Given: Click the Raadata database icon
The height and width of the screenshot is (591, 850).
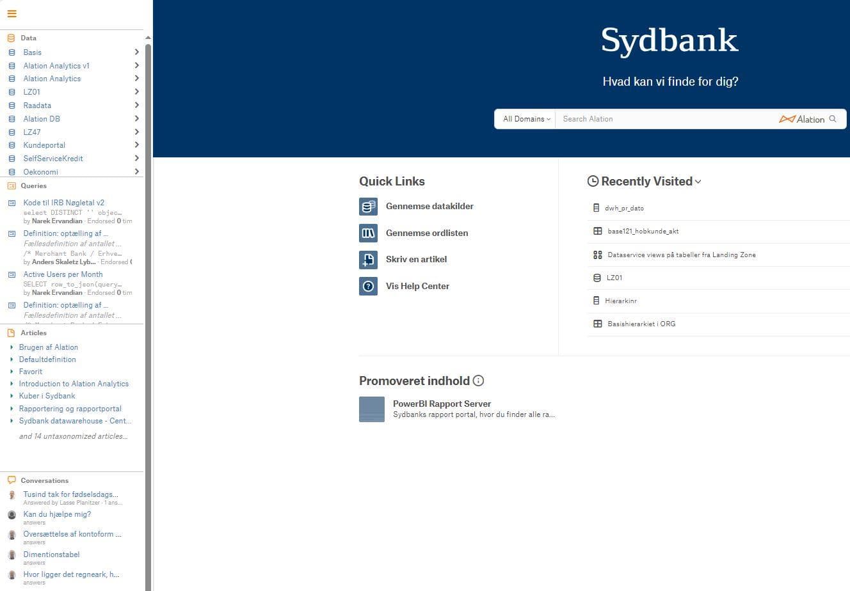Looking at the screenshot, I should [12, 106].
